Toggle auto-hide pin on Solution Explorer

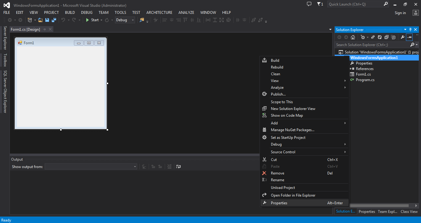click(410, 29)
